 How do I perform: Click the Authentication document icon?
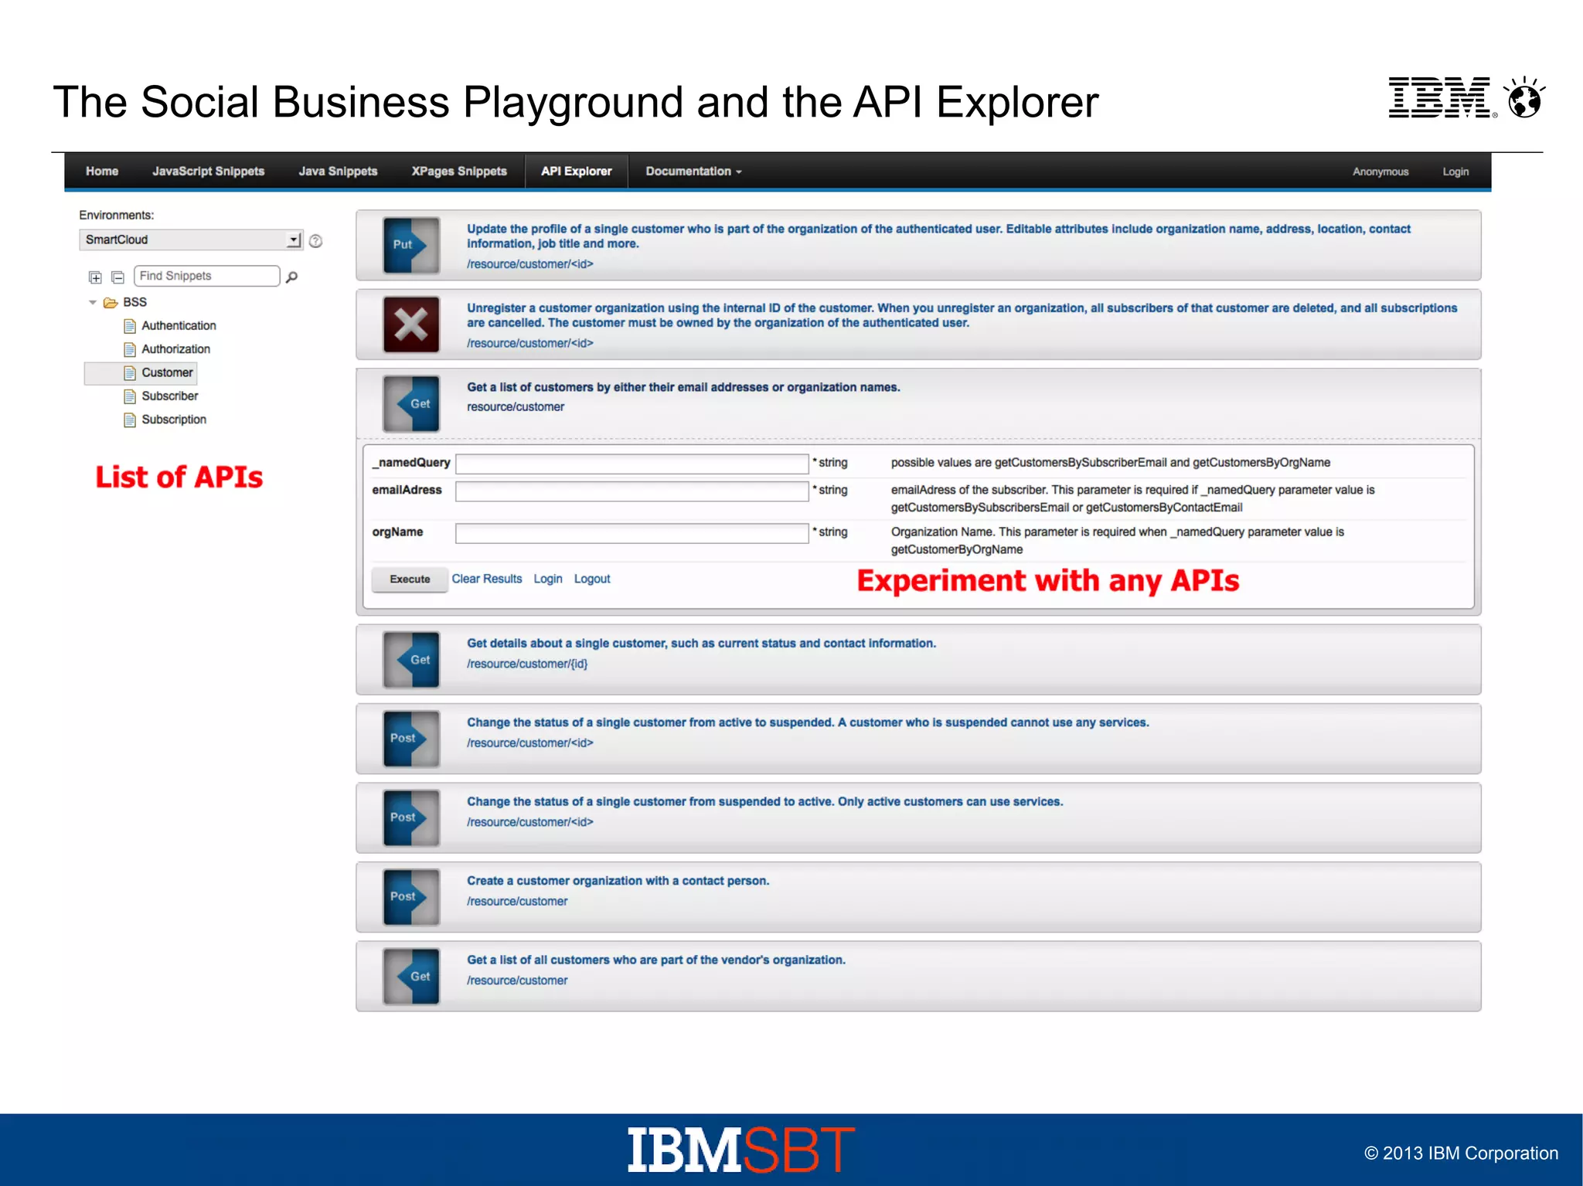(x=130, y=326)
